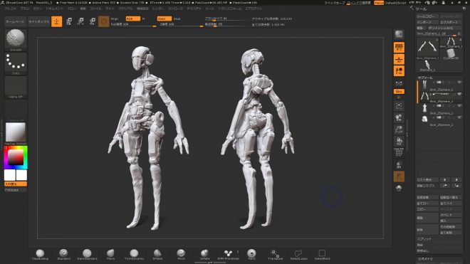The height and width of the screenshot is (264, 470).
Task: Choose the Paint brush
Action: 251,255
